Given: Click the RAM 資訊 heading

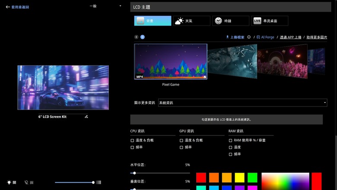Looking at the screenshot, I should [236, 131].
